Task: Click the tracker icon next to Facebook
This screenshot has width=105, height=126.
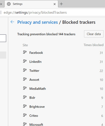Action: (x=25, y=52)
